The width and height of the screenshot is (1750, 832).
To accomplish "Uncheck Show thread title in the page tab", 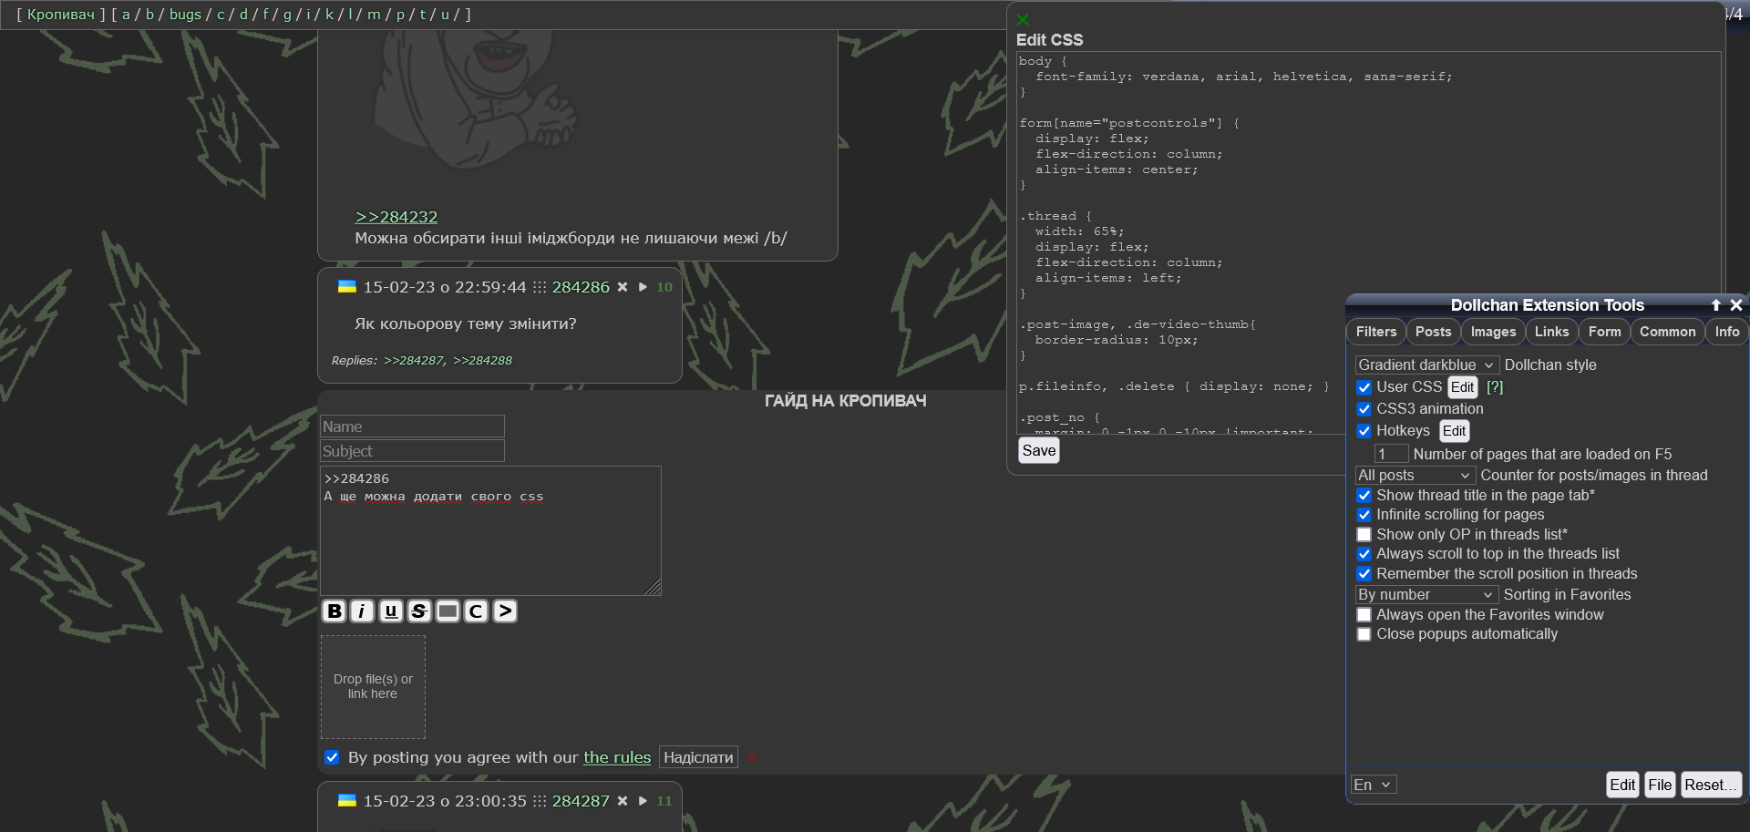I will pyautogui.click(x=1364, y=496).
